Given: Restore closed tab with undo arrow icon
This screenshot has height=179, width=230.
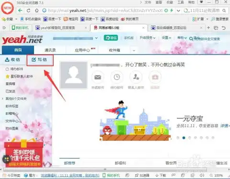Looking at the screenshot, I should (x=224, y=28).
